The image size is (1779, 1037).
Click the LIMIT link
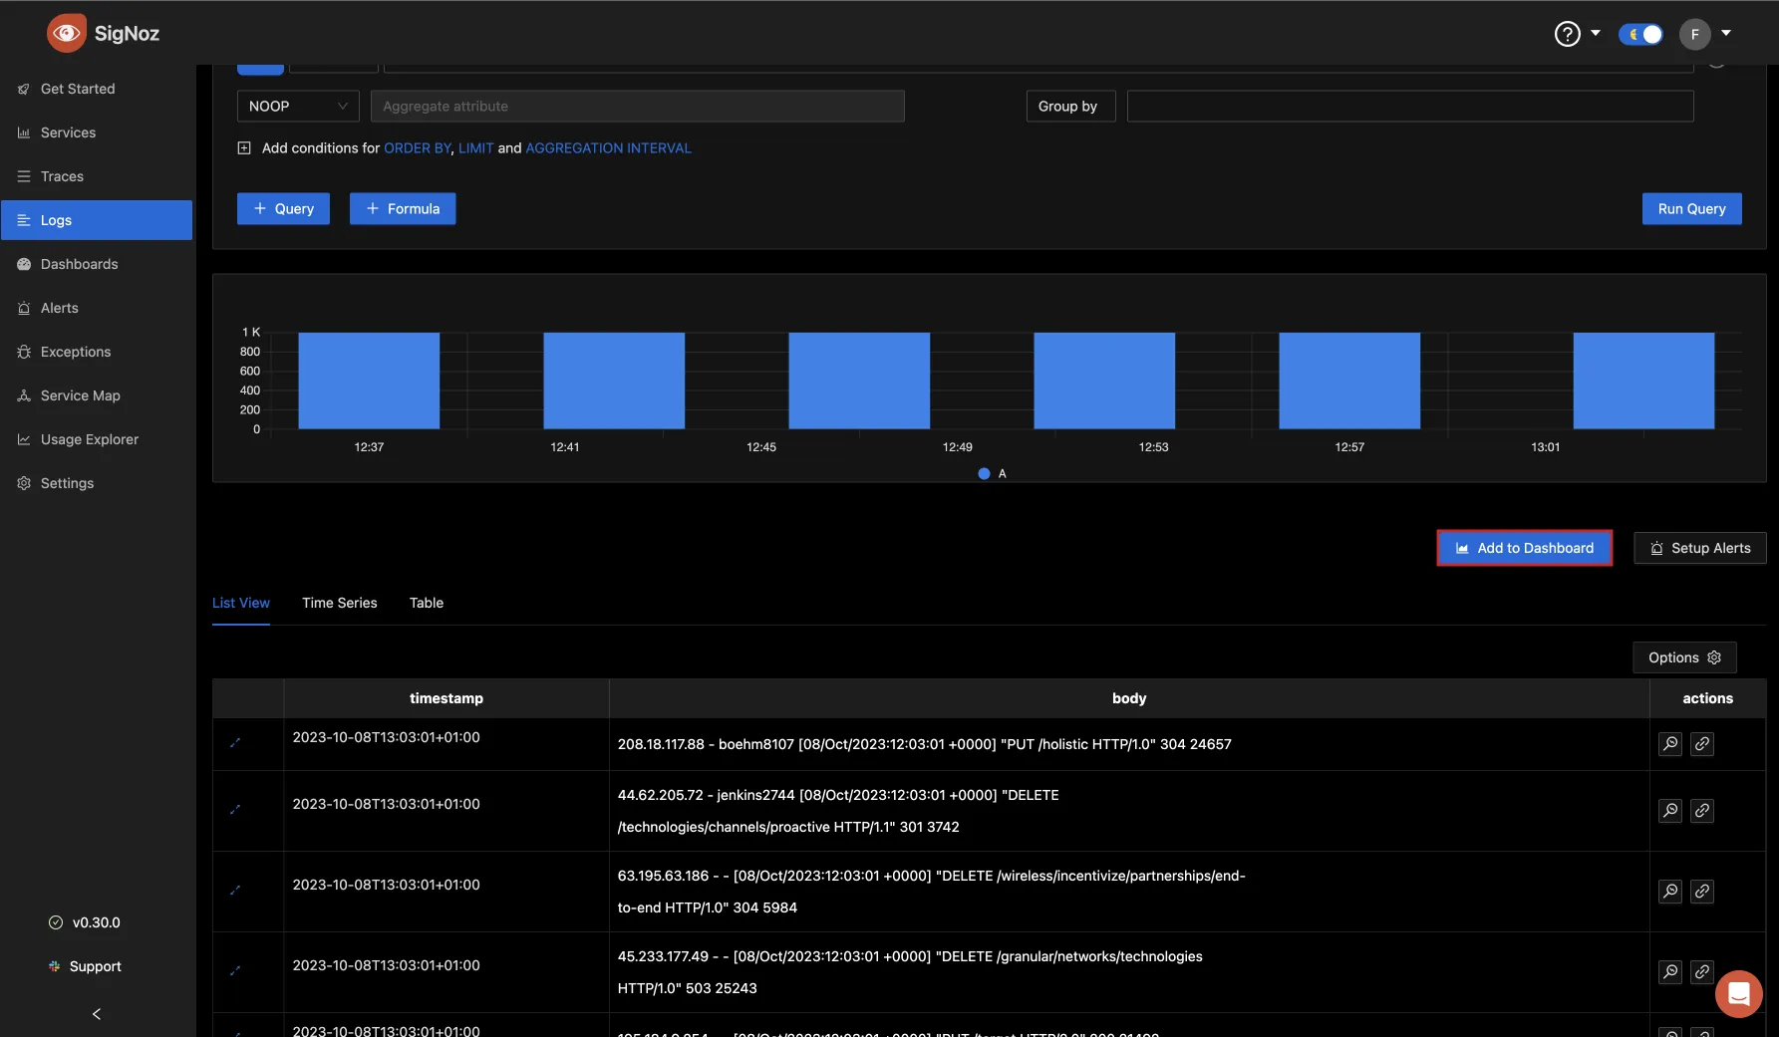coord(475,148)
